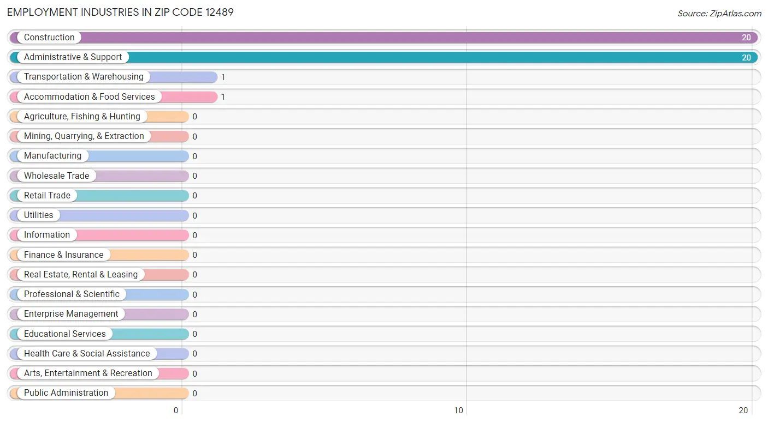Click the Transportation & Warehousing label
The height and width of the screenshot is (423, 768).
[84, 77]
